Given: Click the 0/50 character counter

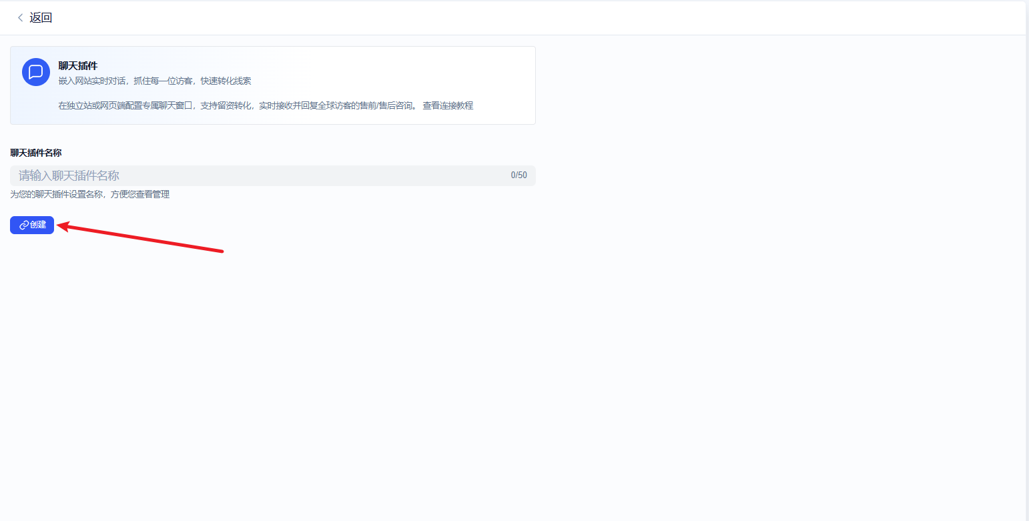Looking at the screenshot, I should (519, 175).
